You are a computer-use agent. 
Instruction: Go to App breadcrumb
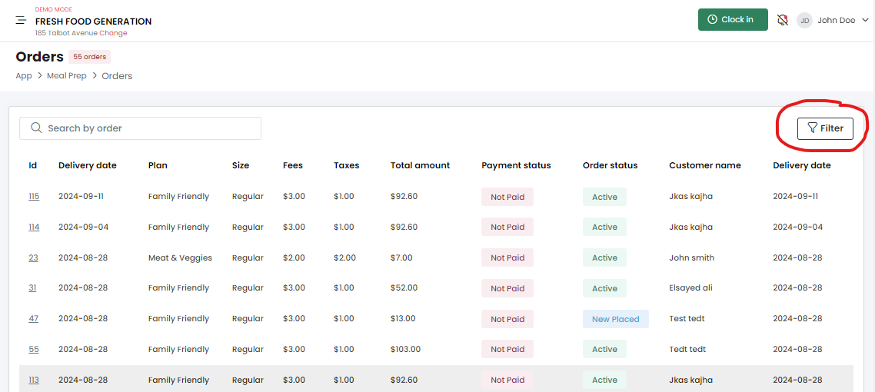click(x=23, y=75)
